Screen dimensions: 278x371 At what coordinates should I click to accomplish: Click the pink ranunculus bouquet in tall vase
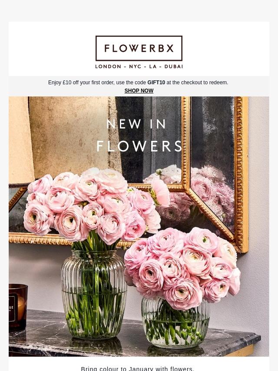pos(95,205)
